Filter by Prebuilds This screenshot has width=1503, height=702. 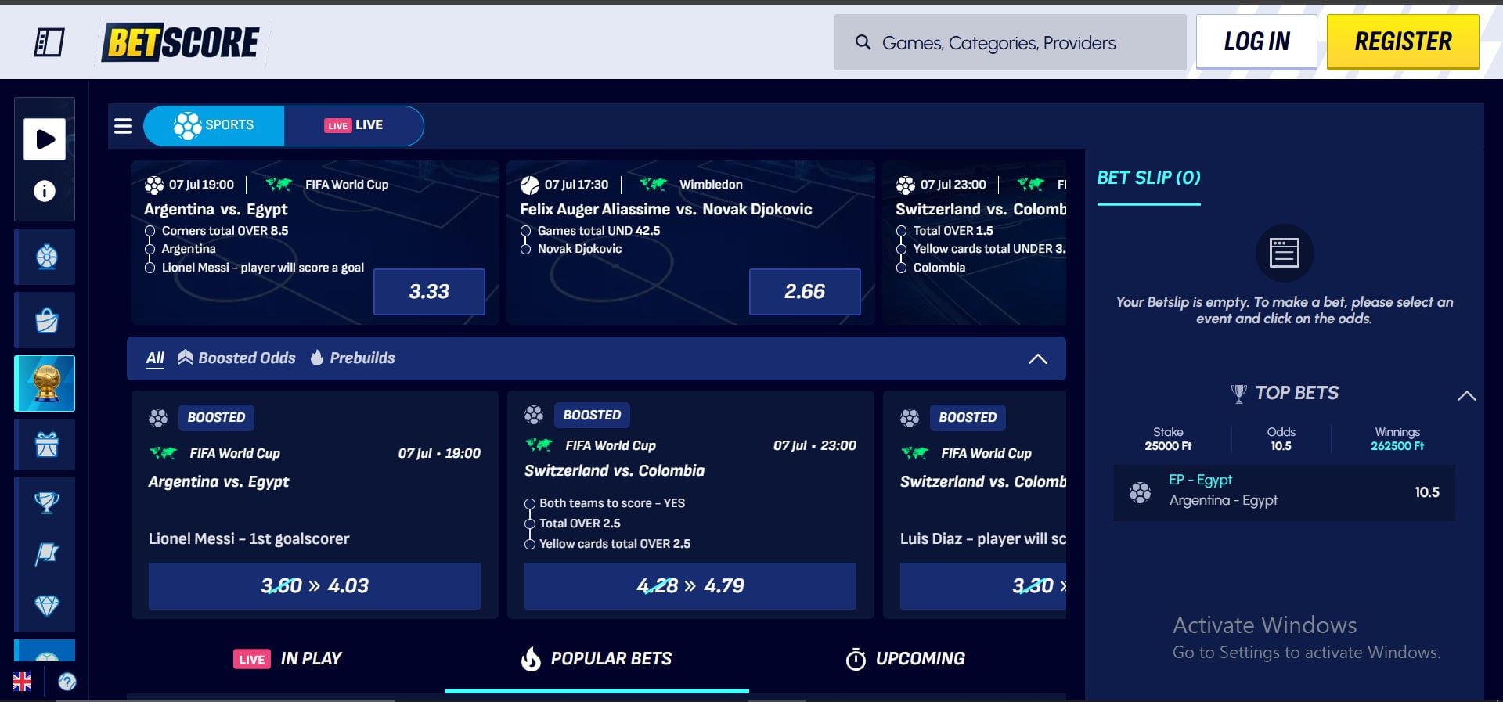353,358
